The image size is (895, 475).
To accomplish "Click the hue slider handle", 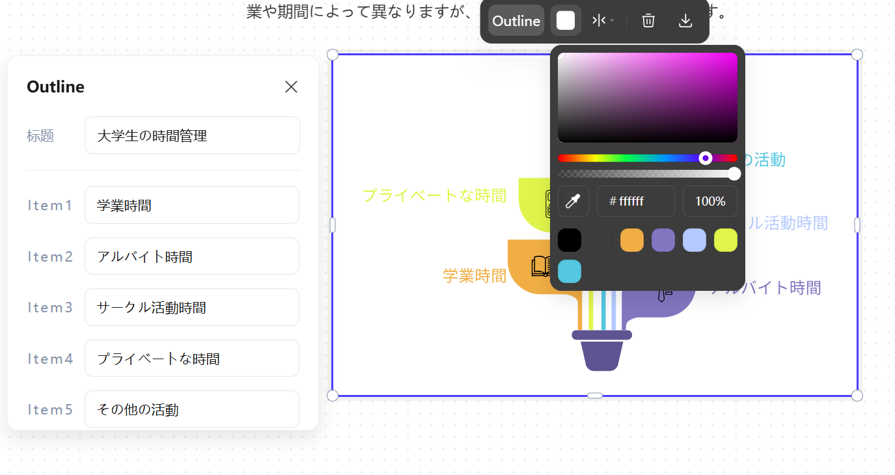I will click(x=706, y=158).
